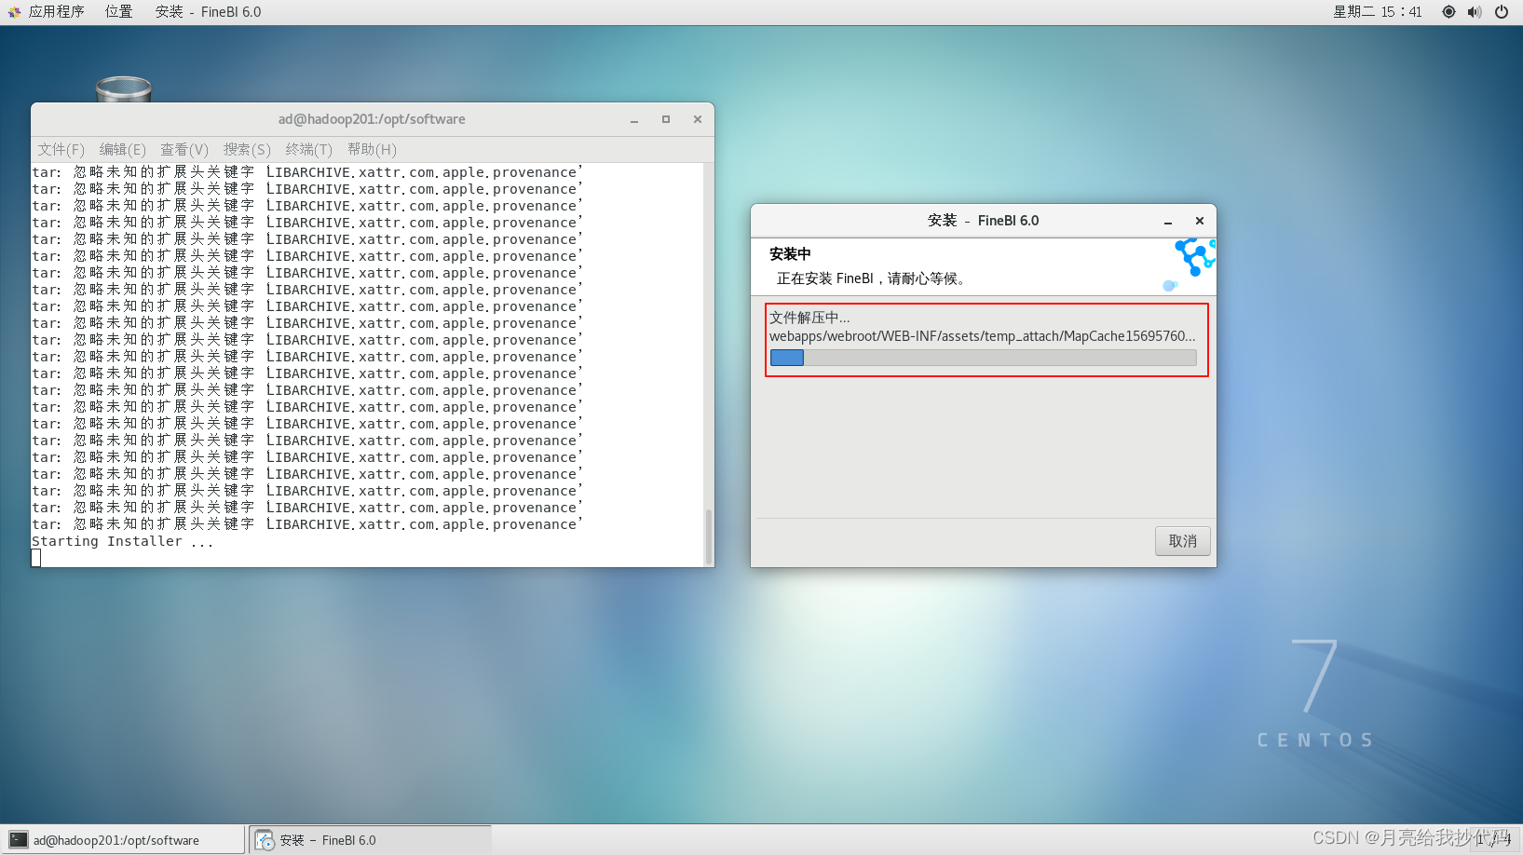Click the terminal icon in the taskbar
This screenshot has width=1523, height=855.
click(x=19, y=840)
